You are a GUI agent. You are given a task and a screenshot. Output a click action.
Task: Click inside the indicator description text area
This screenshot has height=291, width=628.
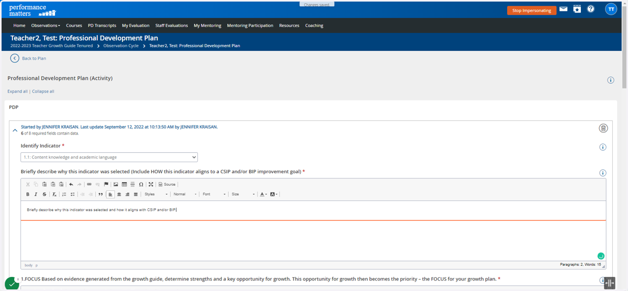point(313,231)
